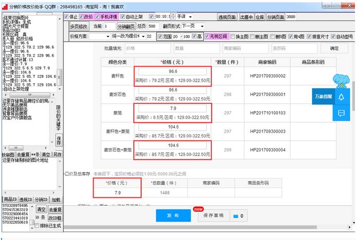Enable the 排除已生成 checkbox

(x=37, y=226)
